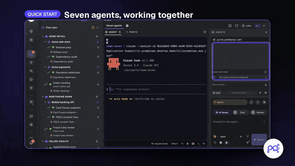Open the team members icon in left sidebar
Image resolution: width=295 pixels, height=166 pixels.
31,62
